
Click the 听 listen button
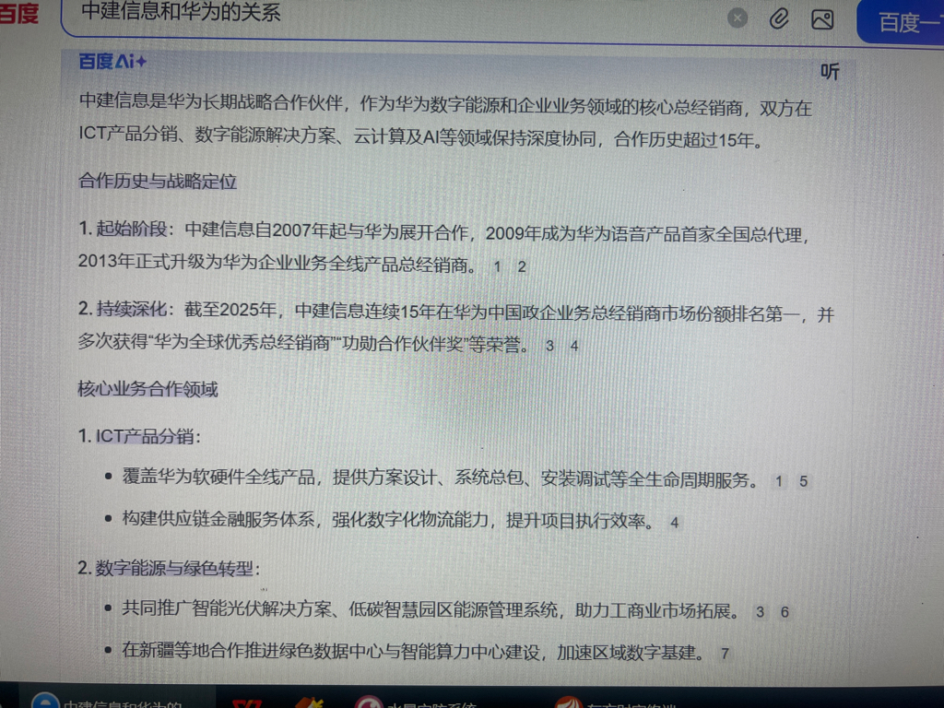point(830,72)
